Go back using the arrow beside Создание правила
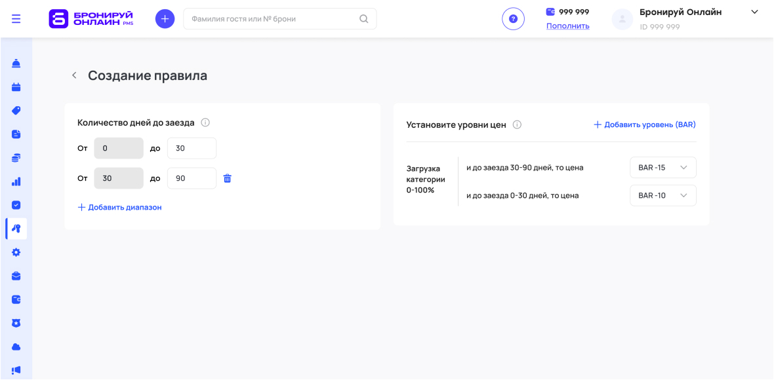This screenshot has width=774, height=380. [x=74, y=76]
